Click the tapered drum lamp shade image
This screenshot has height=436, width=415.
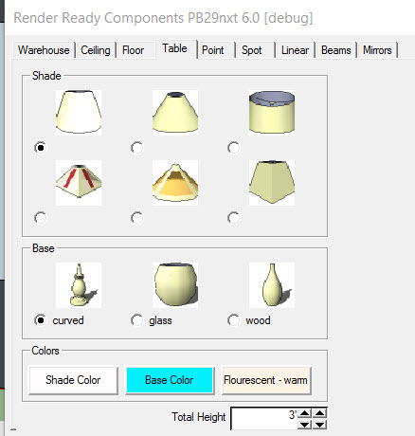click(x=79, y=113)
